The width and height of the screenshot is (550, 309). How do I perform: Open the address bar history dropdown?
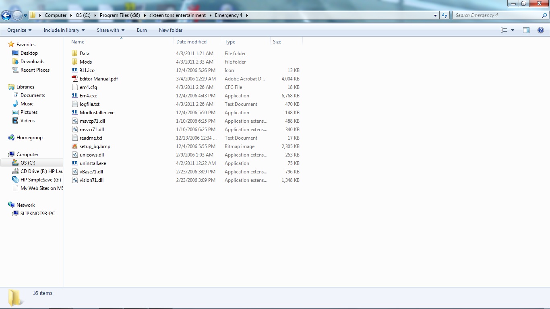click(436, 16)
